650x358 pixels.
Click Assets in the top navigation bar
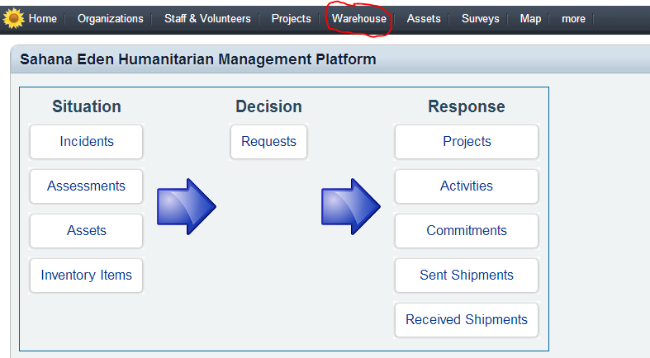[424, 19]
